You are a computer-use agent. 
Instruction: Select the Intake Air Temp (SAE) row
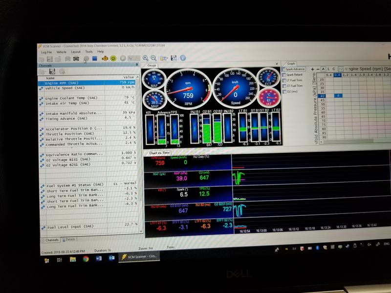[x=87, y=103]
